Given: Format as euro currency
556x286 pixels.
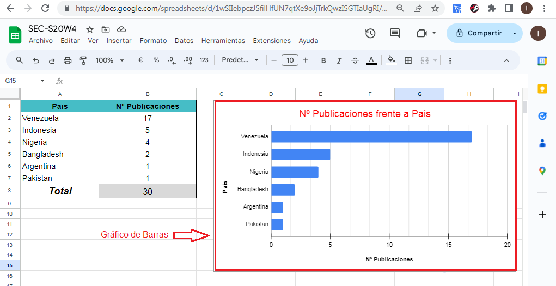Looking at the screenshot, I should pos(140,60).
